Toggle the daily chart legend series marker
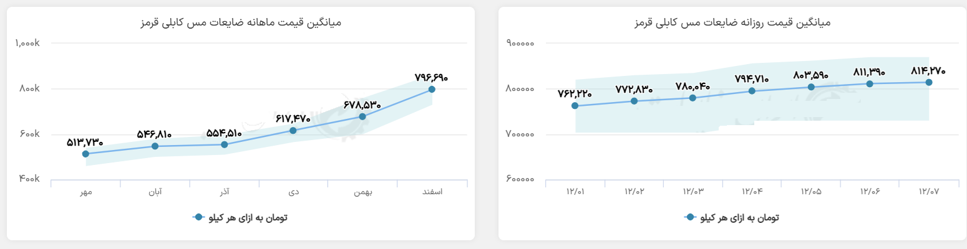This screenshot has width=967, height=249. coord(691,217)
